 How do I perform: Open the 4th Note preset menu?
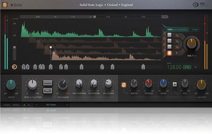(x=51, y=105)
